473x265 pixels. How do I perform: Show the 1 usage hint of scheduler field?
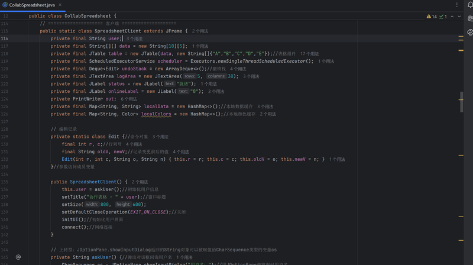tap(326, 62)
